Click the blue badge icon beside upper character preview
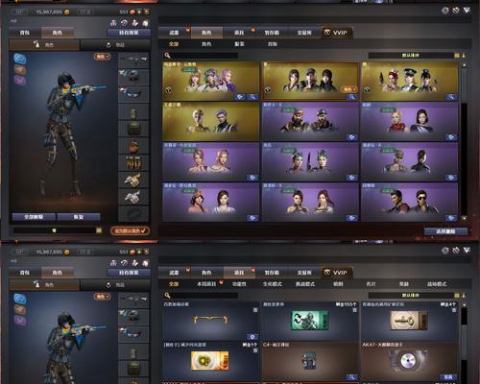The image size is (480, 384). pyautogui.click(x=20, y=59)
